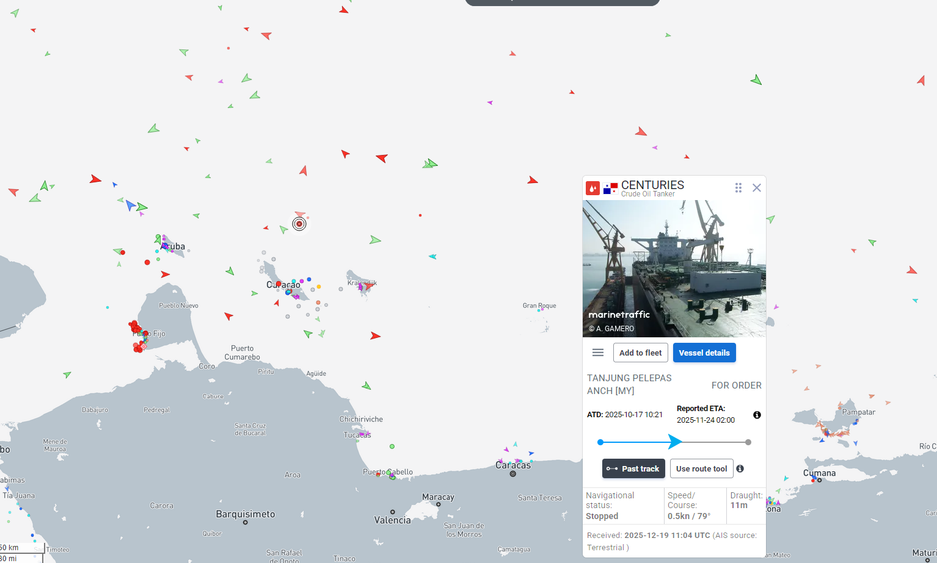Click the Valencia city marker circle
The width and height of the screenshot is (937, 563).
pos(393,512)
